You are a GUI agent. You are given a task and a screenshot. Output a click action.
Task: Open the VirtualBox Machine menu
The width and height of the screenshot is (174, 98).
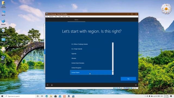(51, 16)
